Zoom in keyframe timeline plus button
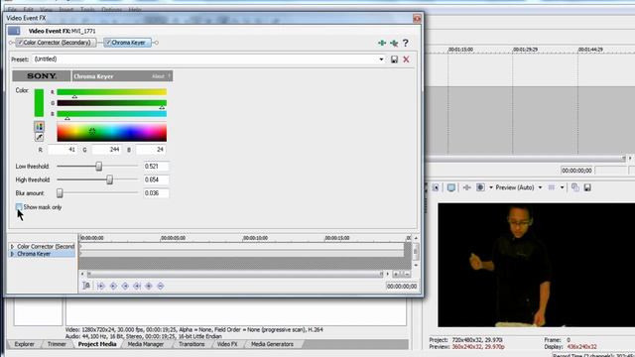This screenshot has height=357, width=635. pos(396,275)
